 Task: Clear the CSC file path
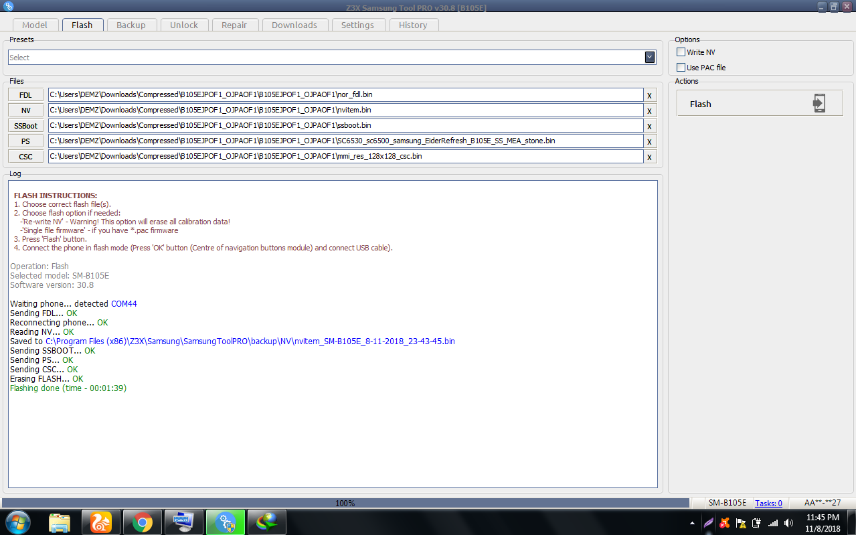(x=649, y=157)
